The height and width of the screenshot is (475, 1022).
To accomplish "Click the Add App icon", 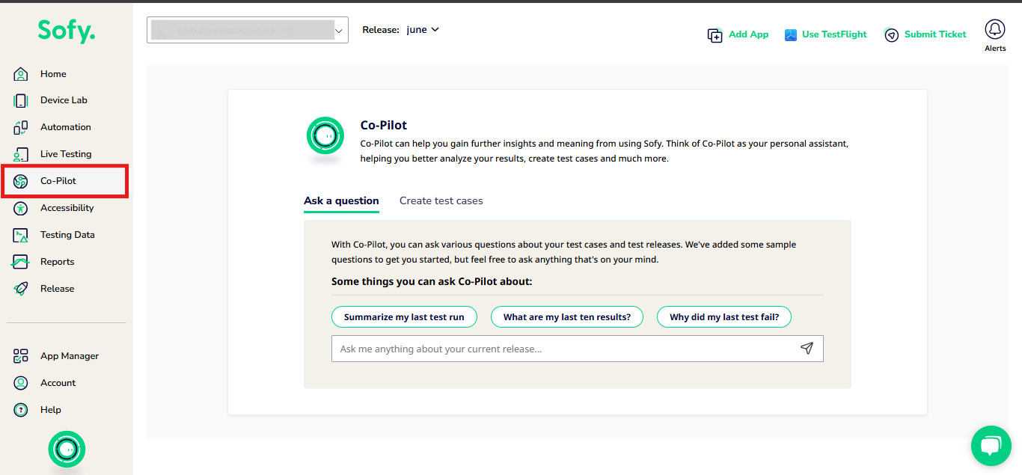I will (715, 35).
